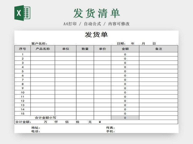The width and height of the screenshot is (193, 144).
Task: Select the 备注 column header
Action: click(x=159, y=49)
